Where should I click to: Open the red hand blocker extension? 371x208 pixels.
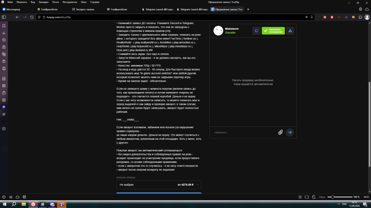[332, 17]
